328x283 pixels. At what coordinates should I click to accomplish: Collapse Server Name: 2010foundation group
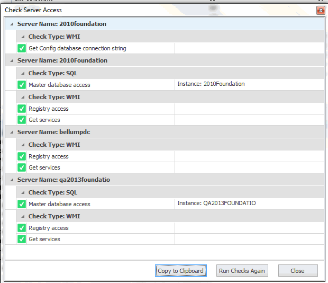point(12,24)
